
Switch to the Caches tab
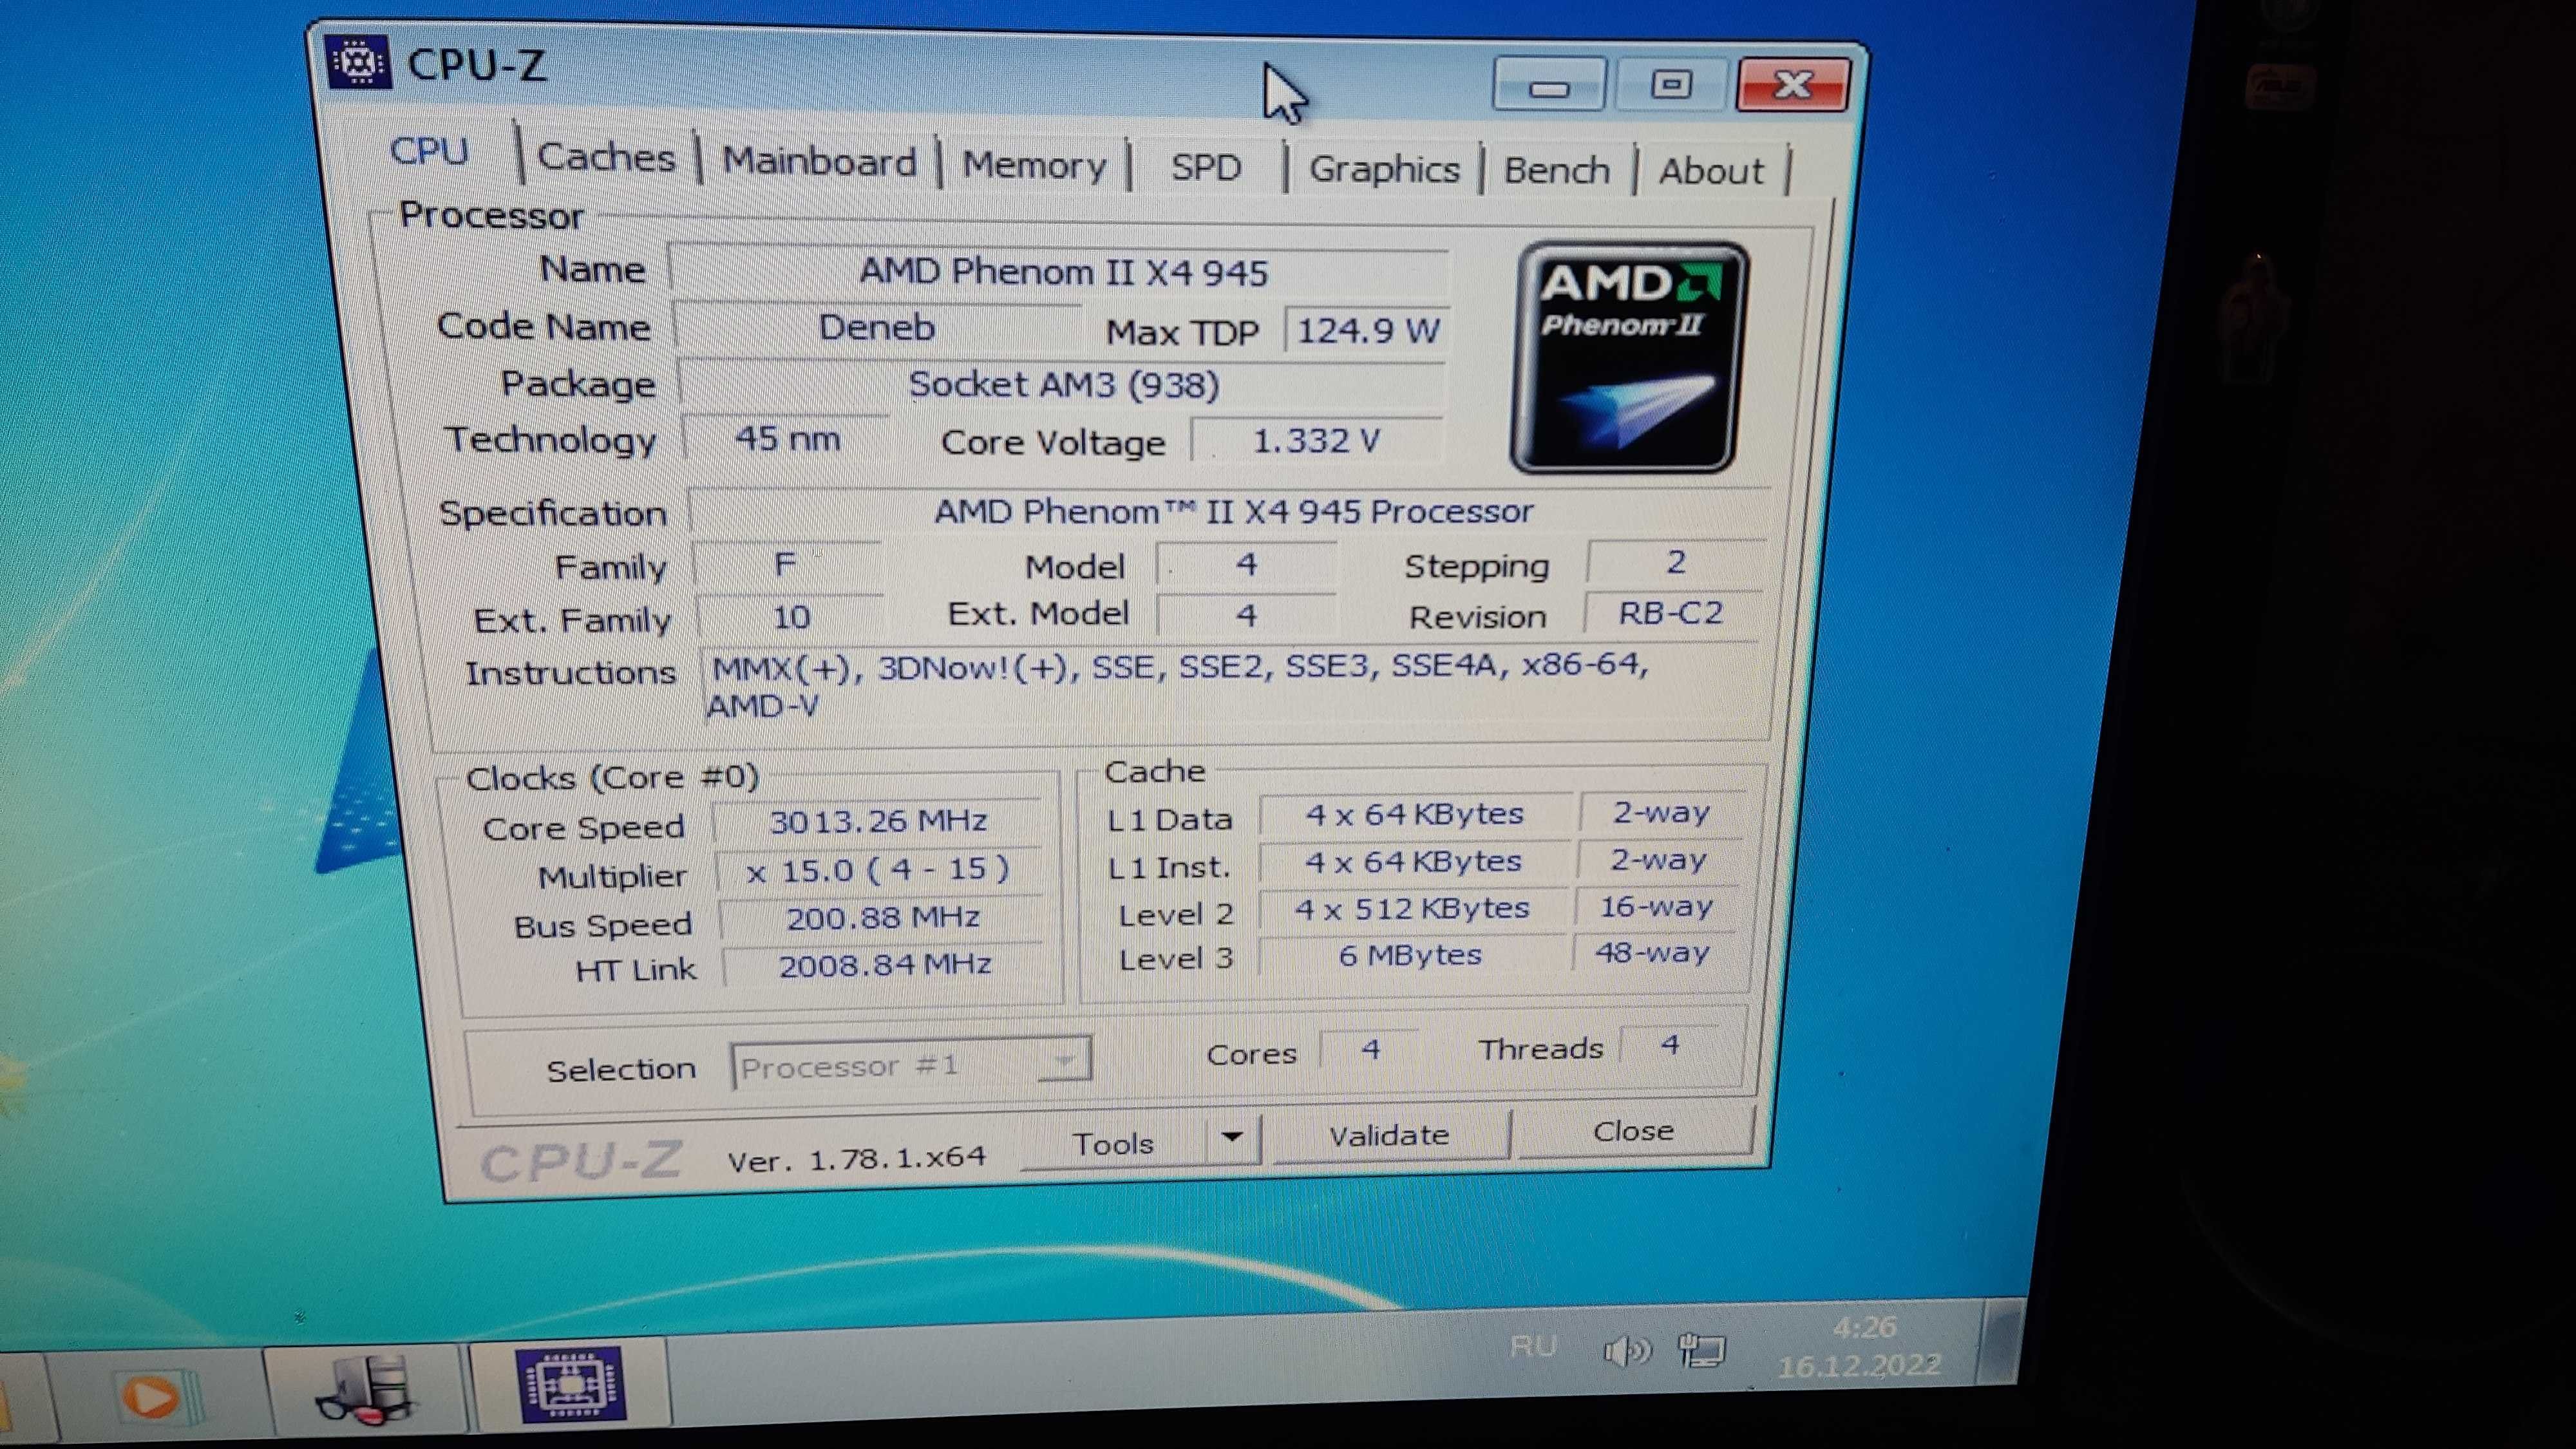[606, 157]
